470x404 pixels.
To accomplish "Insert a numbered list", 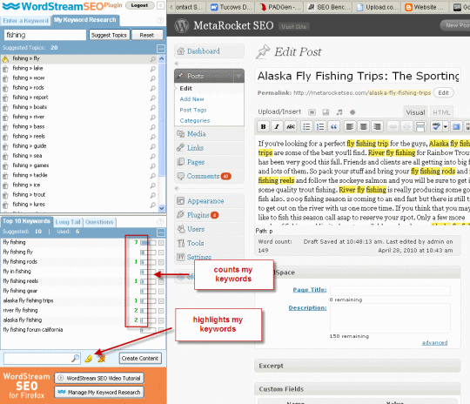I will pos(320,126).
